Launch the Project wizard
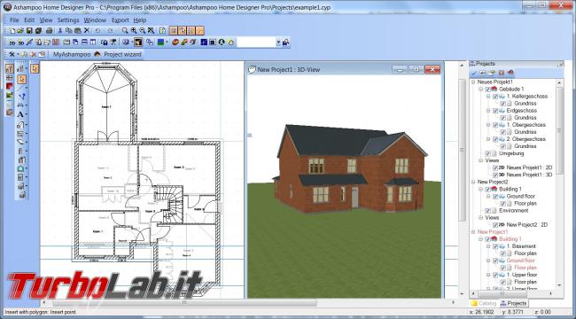Image resolution: width=576 pixels, height=319 pixels. tap(118, 54)
